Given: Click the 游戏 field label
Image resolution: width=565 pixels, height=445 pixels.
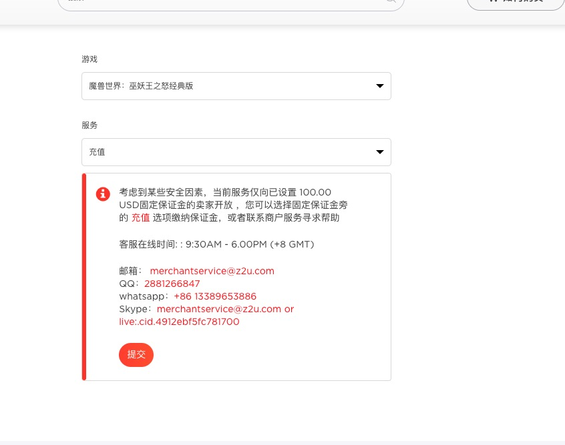Looking at the screenshot, I should (x=89, y=59).
